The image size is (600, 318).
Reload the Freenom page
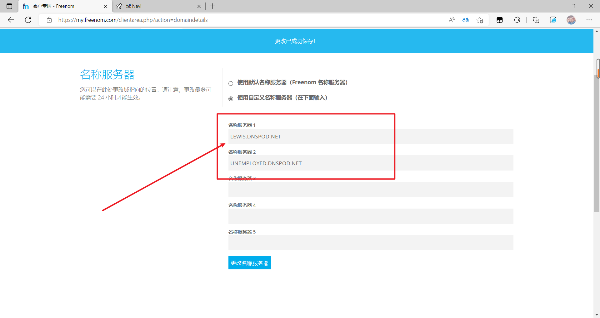pos(28,20)
